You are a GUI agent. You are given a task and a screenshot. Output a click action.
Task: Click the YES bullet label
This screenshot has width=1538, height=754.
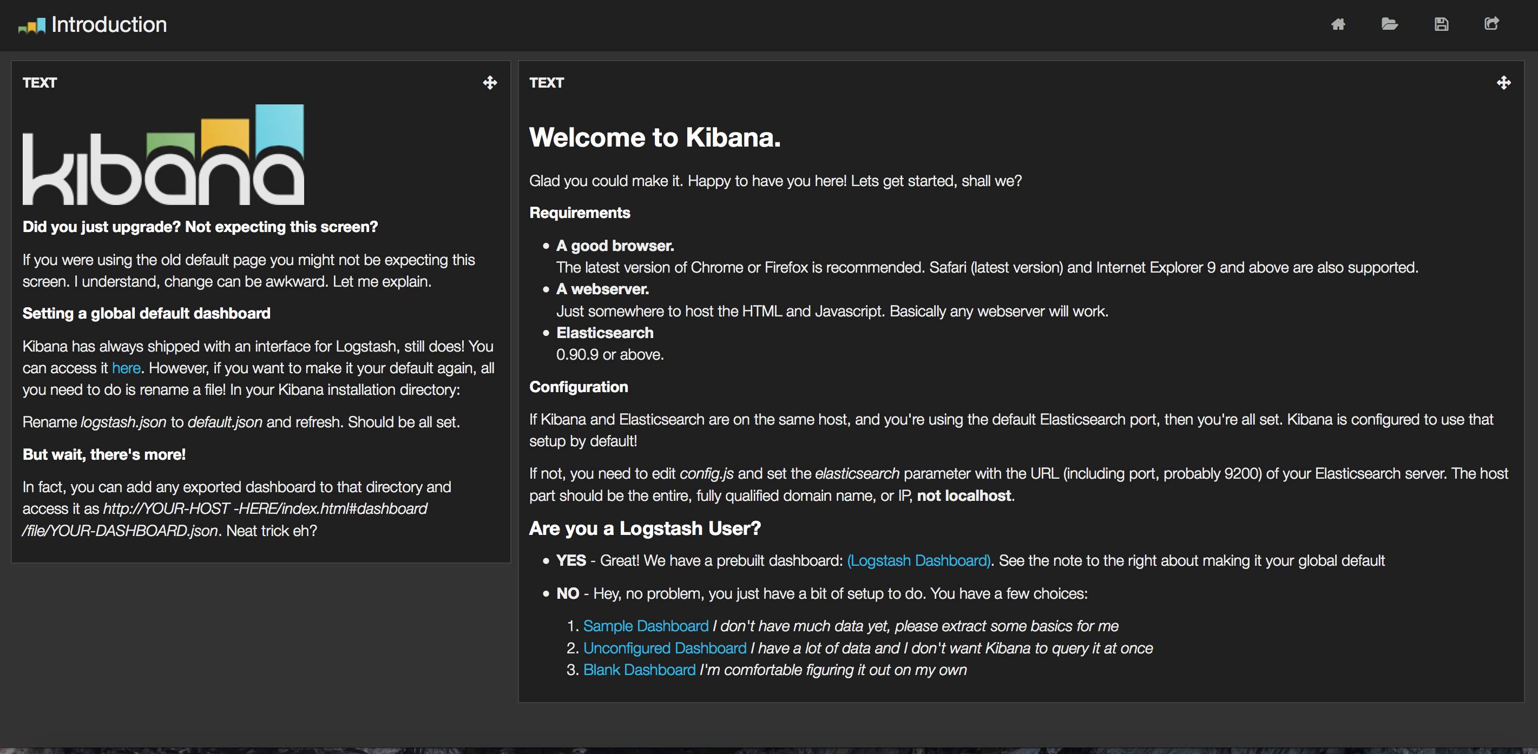coord(571,561)
